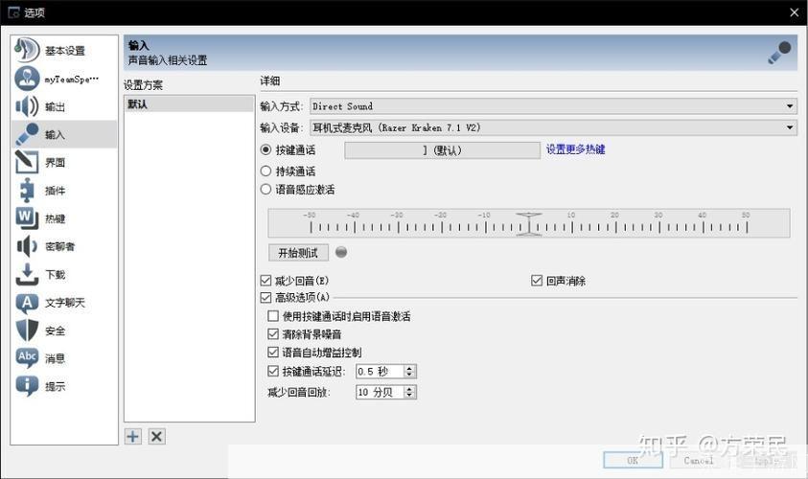This screenshot has width=808, height=479.
Task: Click the options window title icon
Action: (x=13, y=11)
